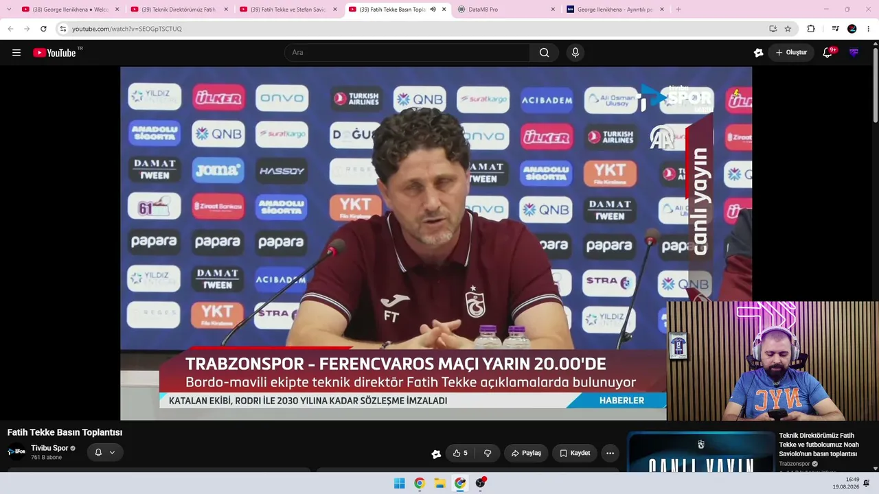Open the account avatar menu
This screenshot has width=879, height=494.
coord(854,53)
